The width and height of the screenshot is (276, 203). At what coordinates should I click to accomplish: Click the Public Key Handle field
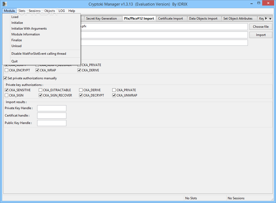pos(52,123)
